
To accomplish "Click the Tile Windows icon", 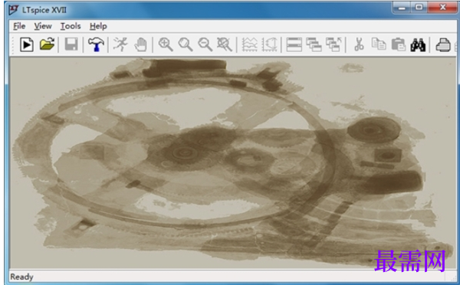I will 294,45.
